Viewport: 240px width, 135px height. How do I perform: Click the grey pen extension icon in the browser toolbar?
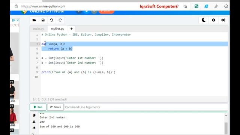pyautogui.click(x=216, y=6)
